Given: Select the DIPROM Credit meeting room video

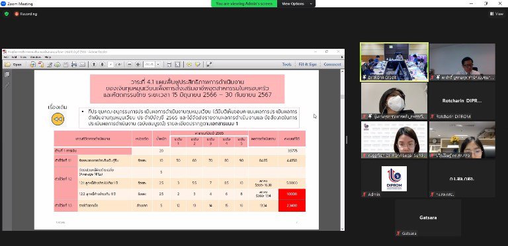Looking at the screenshot, I should pos(394,62).
